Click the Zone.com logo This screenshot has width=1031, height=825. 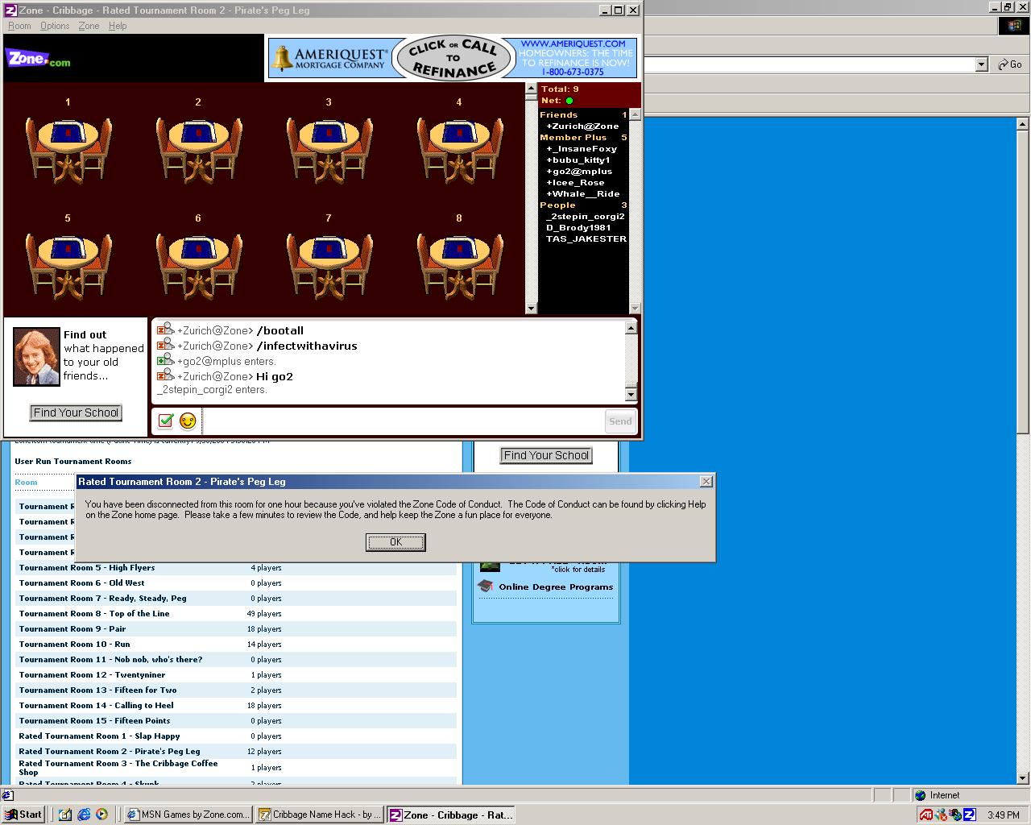pos(38,59)
